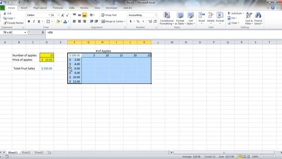This screenshot has width=282, height=159.
Task: Activate the Format Painter tool
Action: click(14, 23)
